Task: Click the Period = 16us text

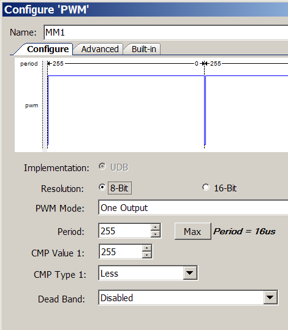Action: click(x=244, y=231)
